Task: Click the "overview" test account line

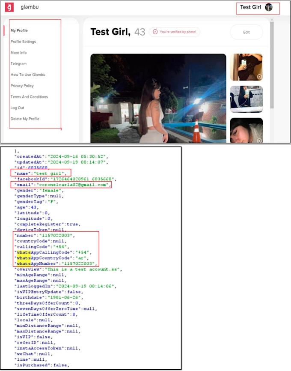Action: click(68, 269)
